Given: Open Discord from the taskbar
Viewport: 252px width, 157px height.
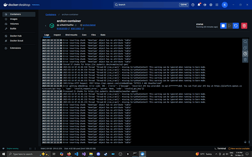Looking at the screenshot, I should pyautogui.click(x=98, y=154).
